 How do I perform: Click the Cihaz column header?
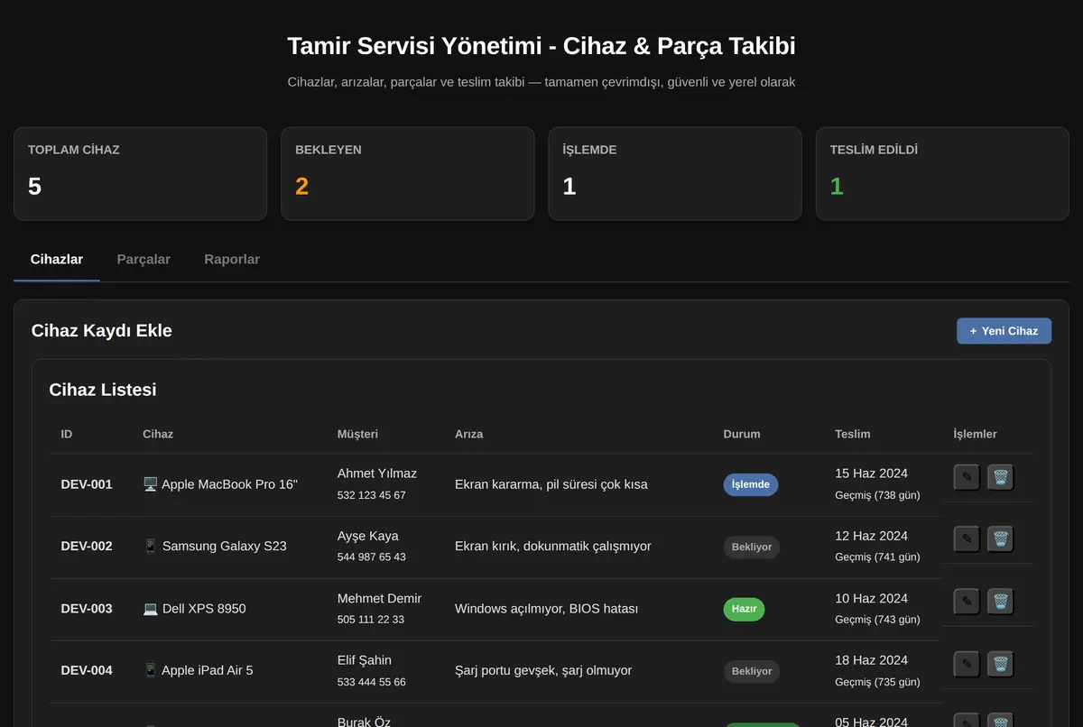coord(158,434)
